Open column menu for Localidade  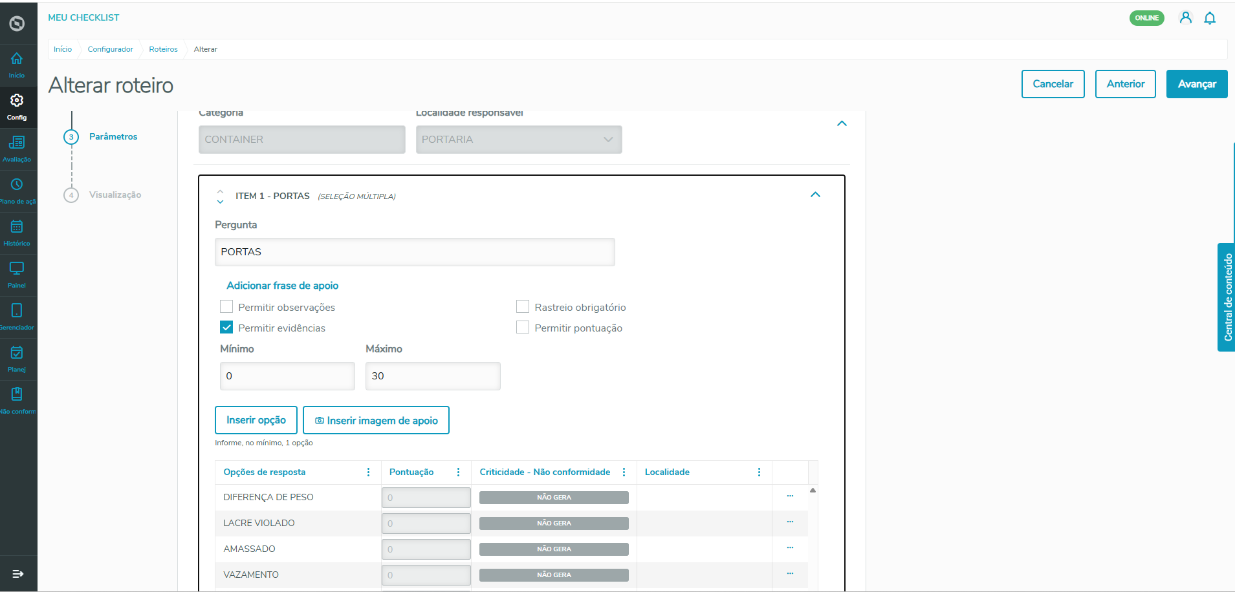760,472
